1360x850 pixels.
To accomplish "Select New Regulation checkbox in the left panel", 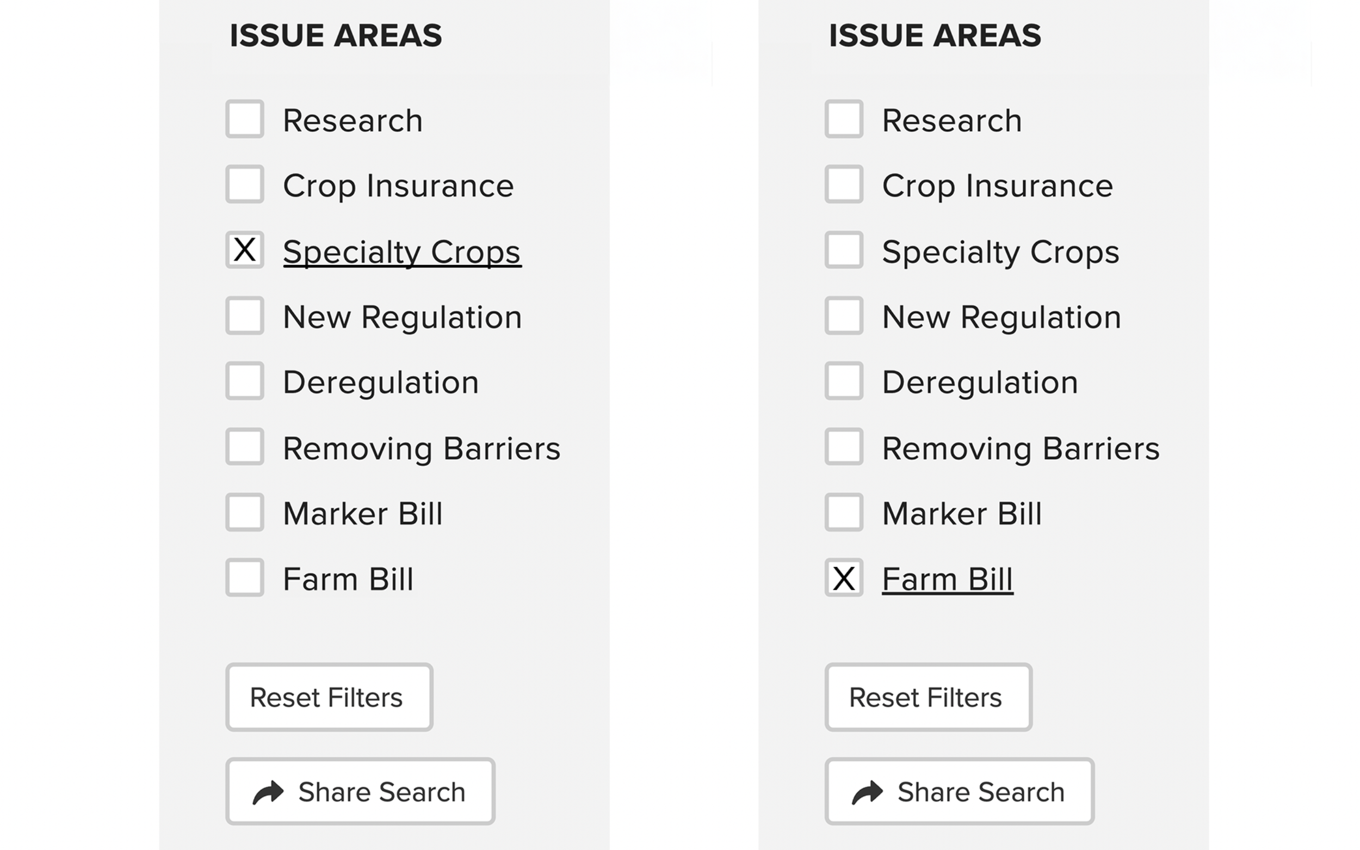I will (x=245, y=316).
